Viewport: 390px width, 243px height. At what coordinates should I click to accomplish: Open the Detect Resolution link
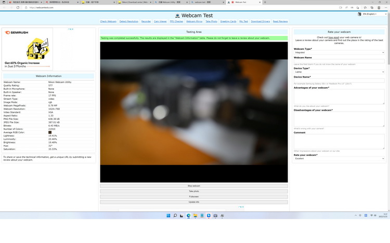click(129, 21)
